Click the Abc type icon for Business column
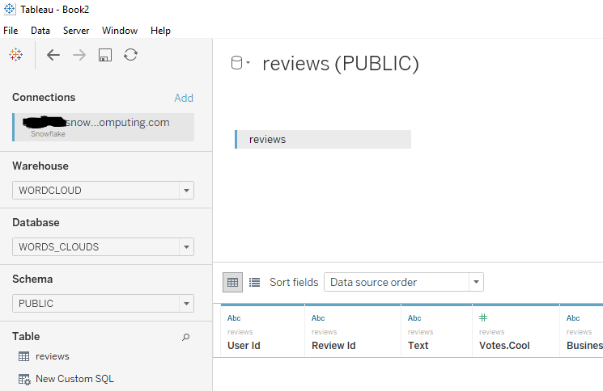Viewport: 603px width, 391px height. point(573,318)
